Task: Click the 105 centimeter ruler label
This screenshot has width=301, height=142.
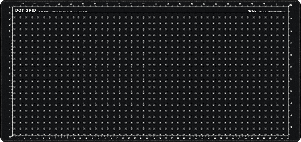Action: point(35,4)
